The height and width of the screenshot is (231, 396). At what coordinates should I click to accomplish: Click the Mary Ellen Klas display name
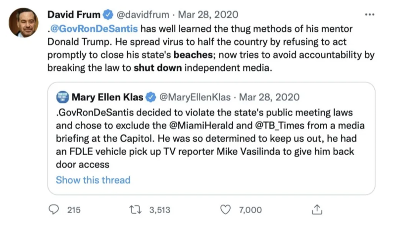[x=107, y=96]
